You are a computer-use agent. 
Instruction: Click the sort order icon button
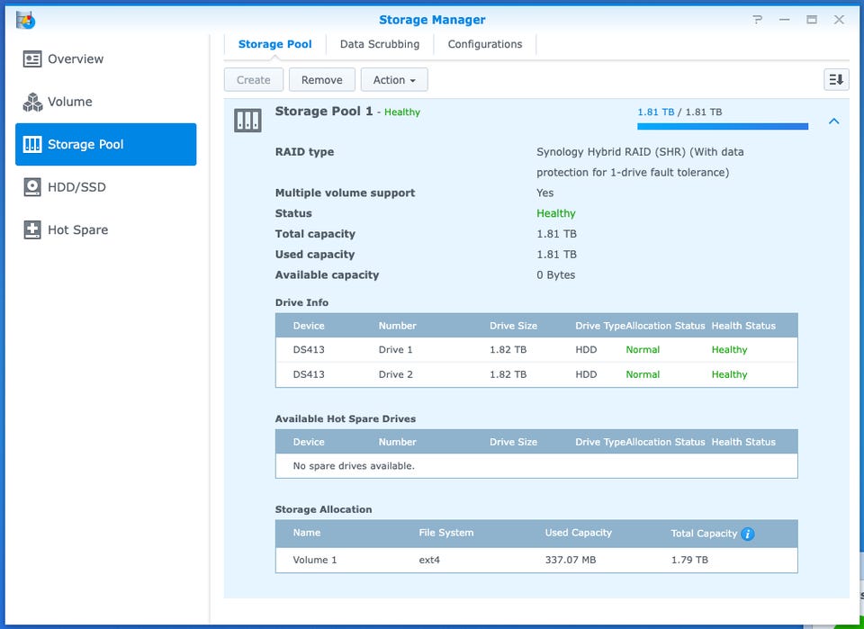[836, 80]
